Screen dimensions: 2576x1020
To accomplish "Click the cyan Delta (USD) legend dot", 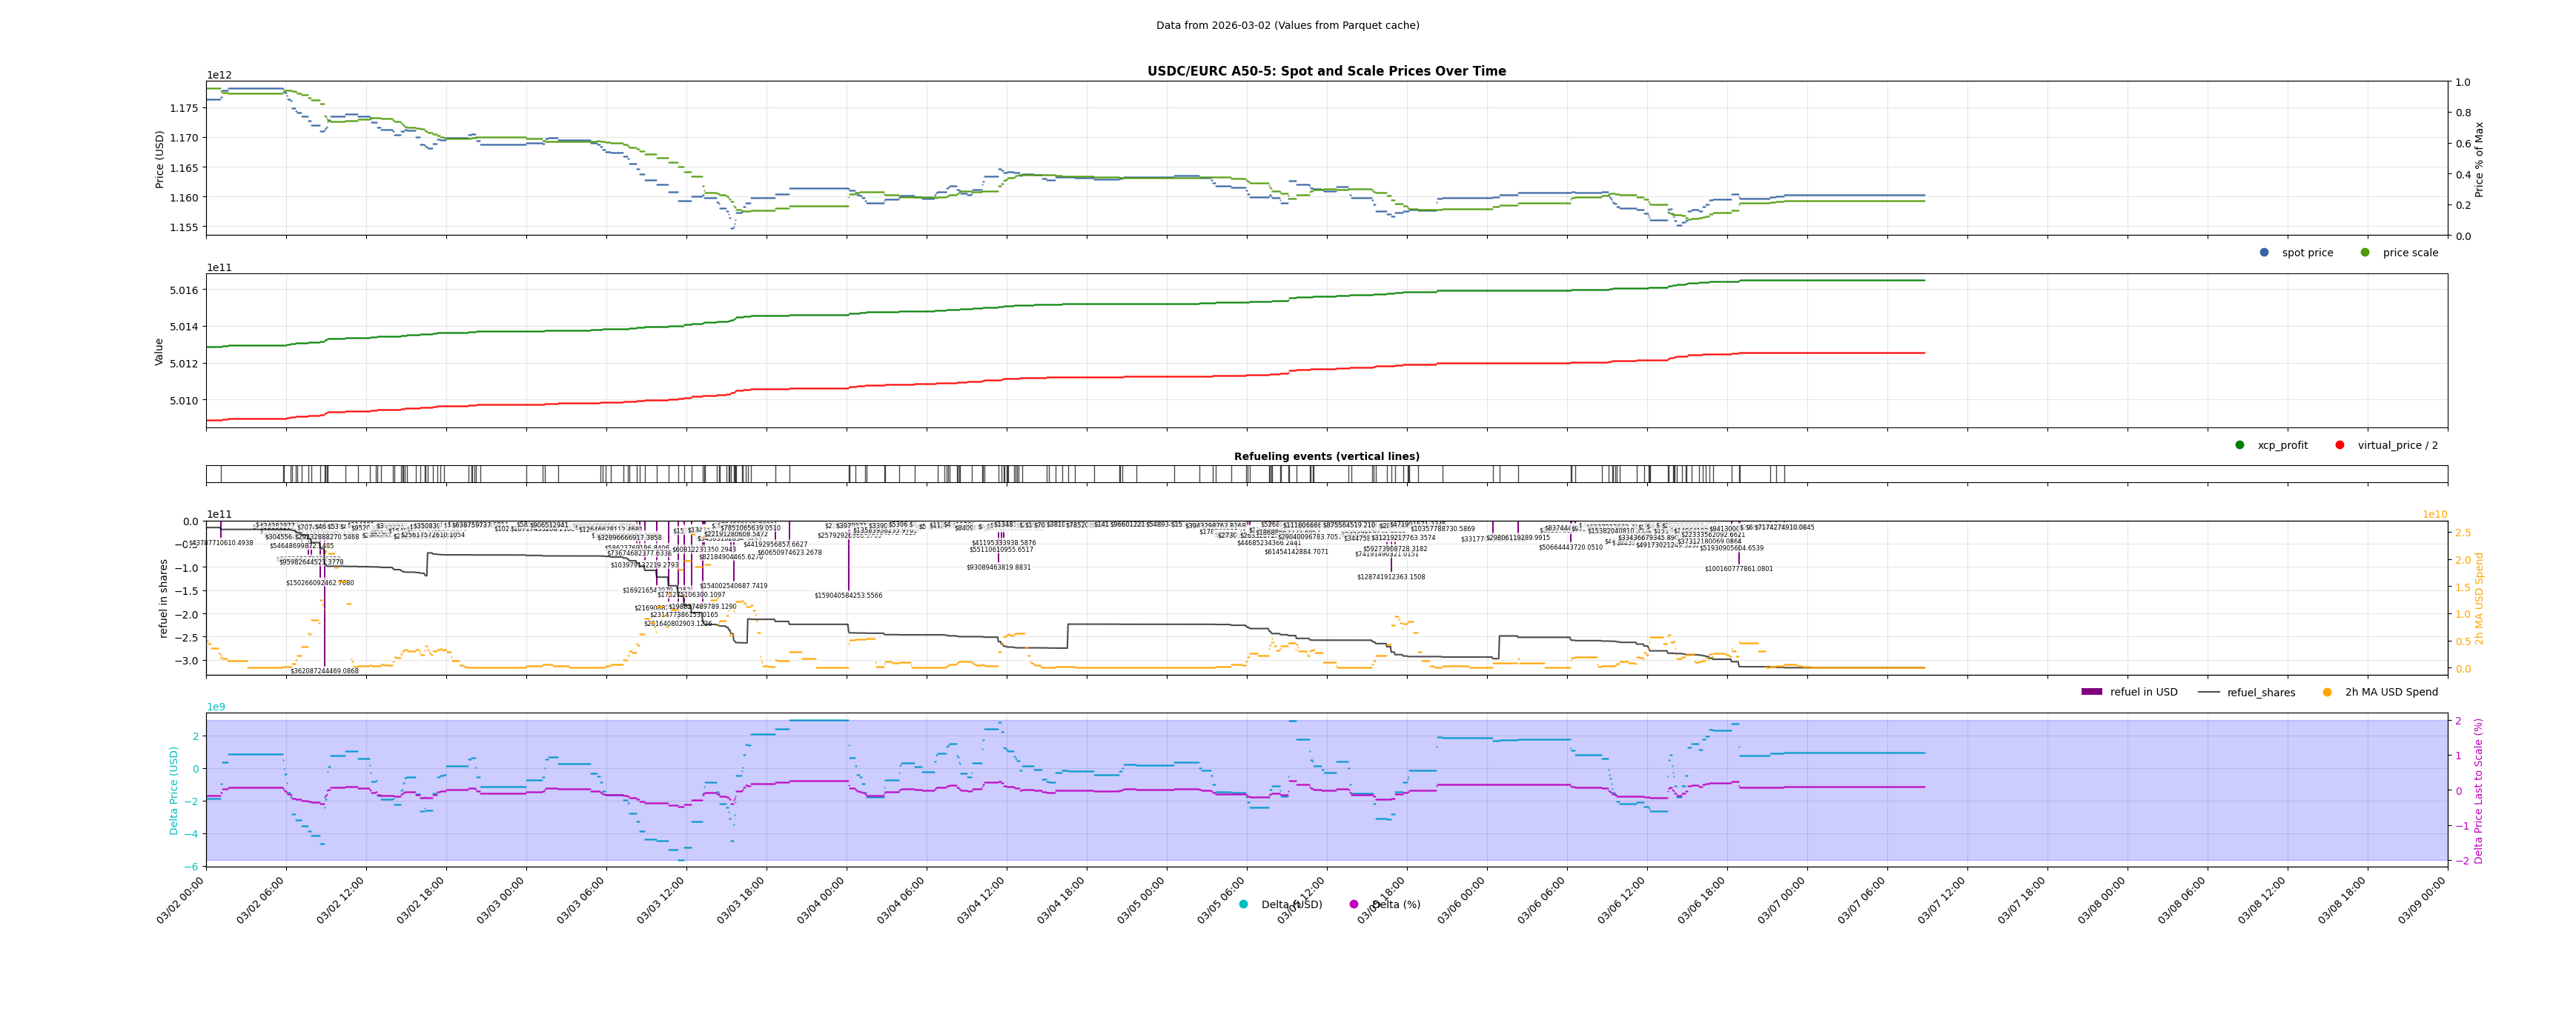I will coord(1244,905).
